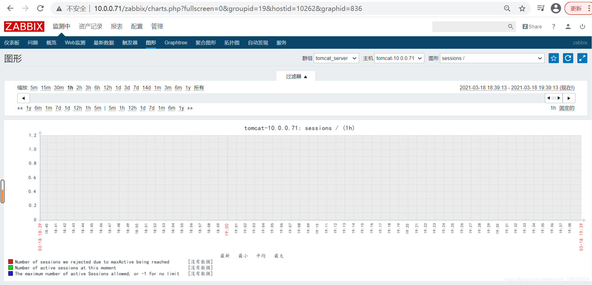Viewport: 592px width, 285px height.
Task: Open the 资产记录 main menu
Action: [91, 27]
